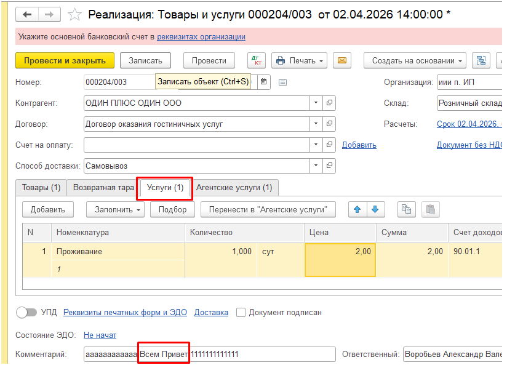The width and height of the screenshot is (507, 365).
Task: Click into the Комментарий text field
Action: click(209, 354)
